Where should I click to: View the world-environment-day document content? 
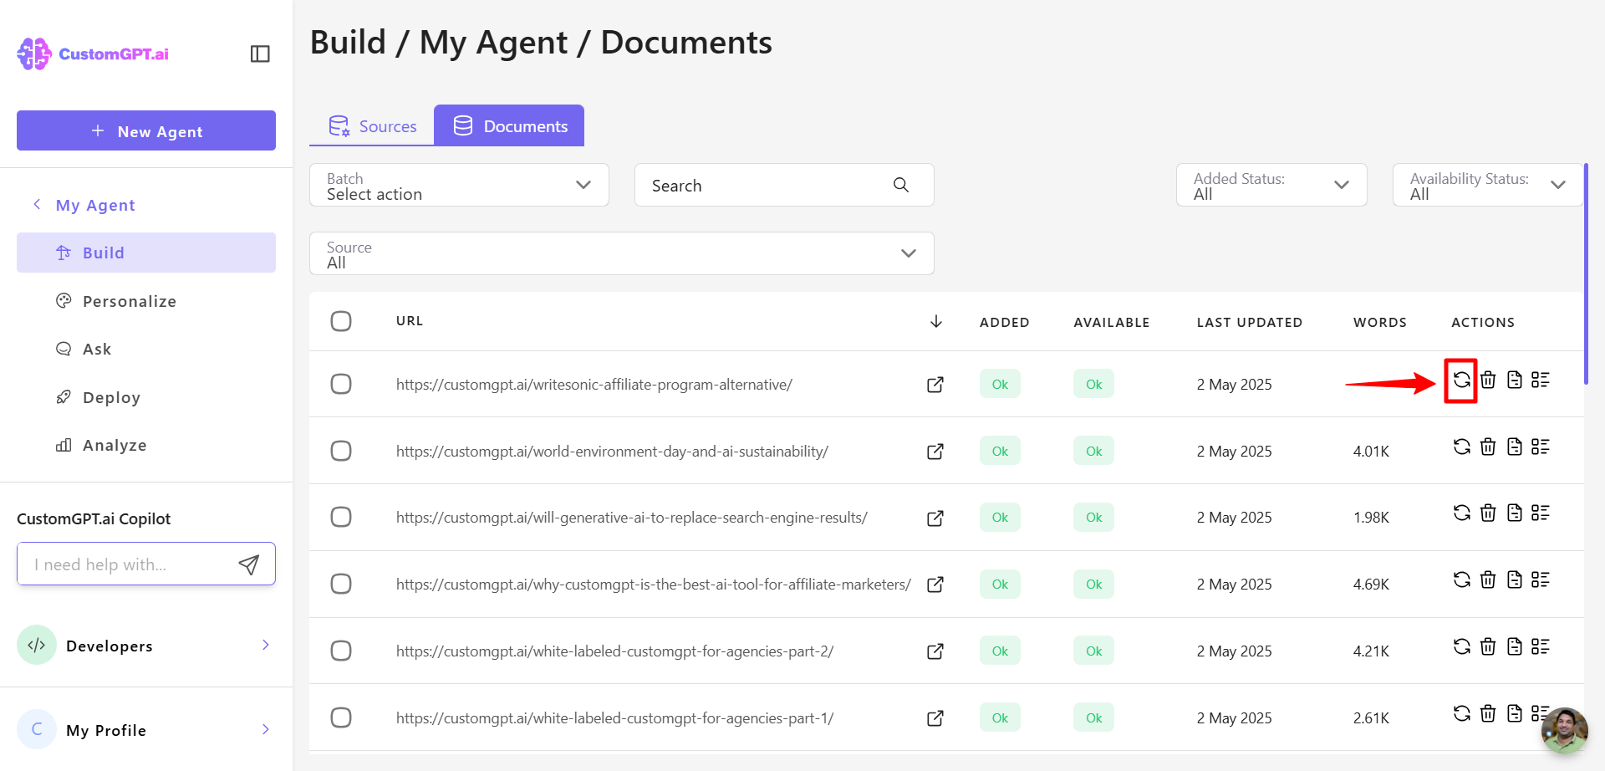click(x=1515, y=447)
